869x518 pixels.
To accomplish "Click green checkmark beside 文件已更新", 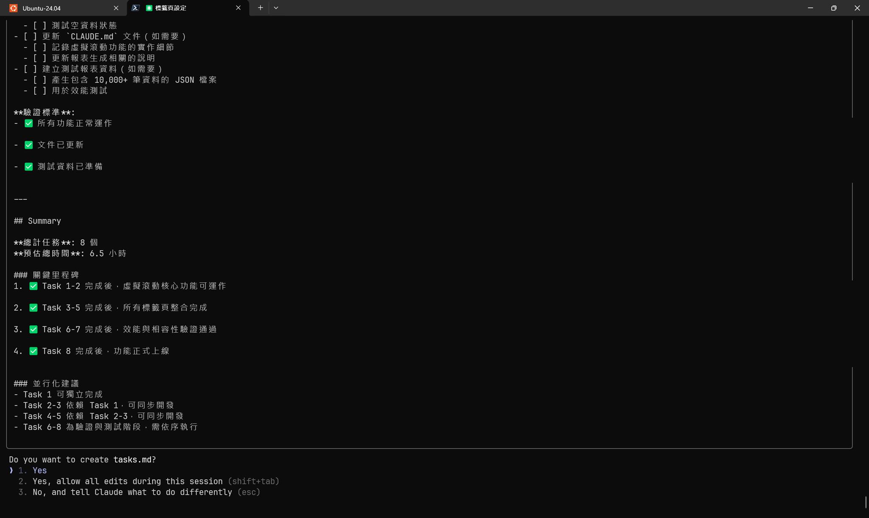I will click(x=28, y=145).
